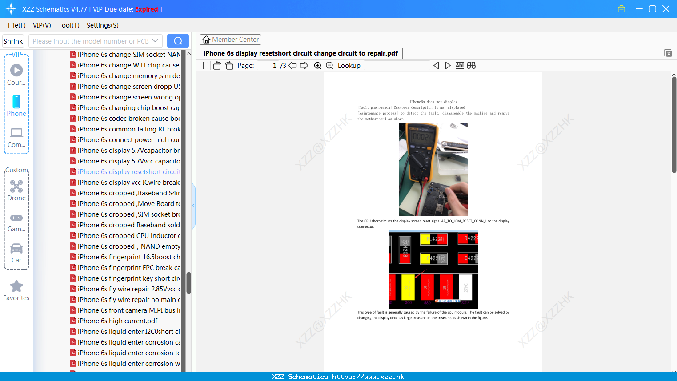Open the VIP(V) menu
Viewport: 677px width, 381px height.
(x=42, y=25)
